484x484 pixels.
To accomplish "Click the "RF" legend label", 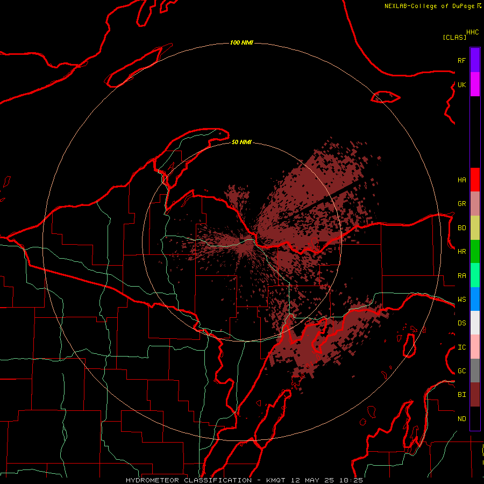I will [x=461, y=60].
